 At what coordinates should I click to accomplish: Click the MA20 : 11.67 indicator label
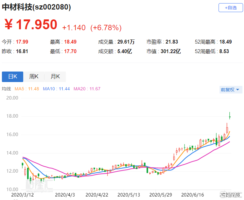(x=87, y=89)
